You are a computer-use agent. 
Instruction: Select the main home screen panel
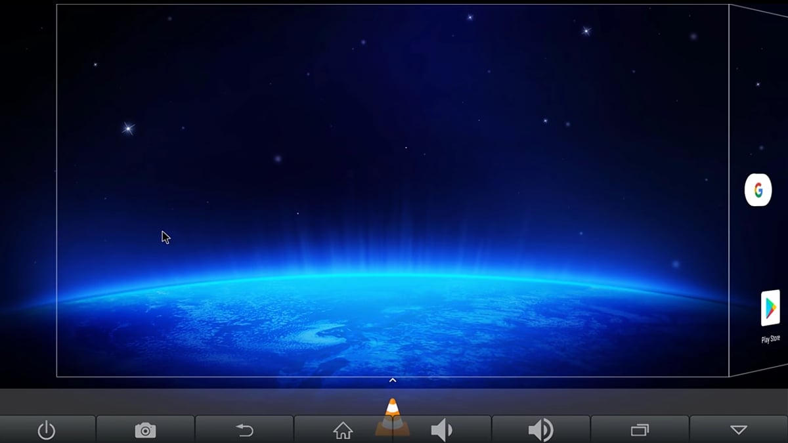click(393, 190)
